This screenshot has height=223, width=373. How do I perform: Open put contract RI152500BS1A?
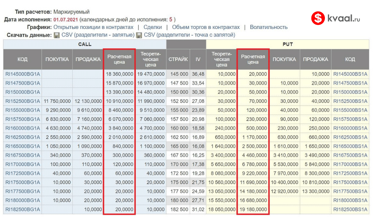click(350, 101)
